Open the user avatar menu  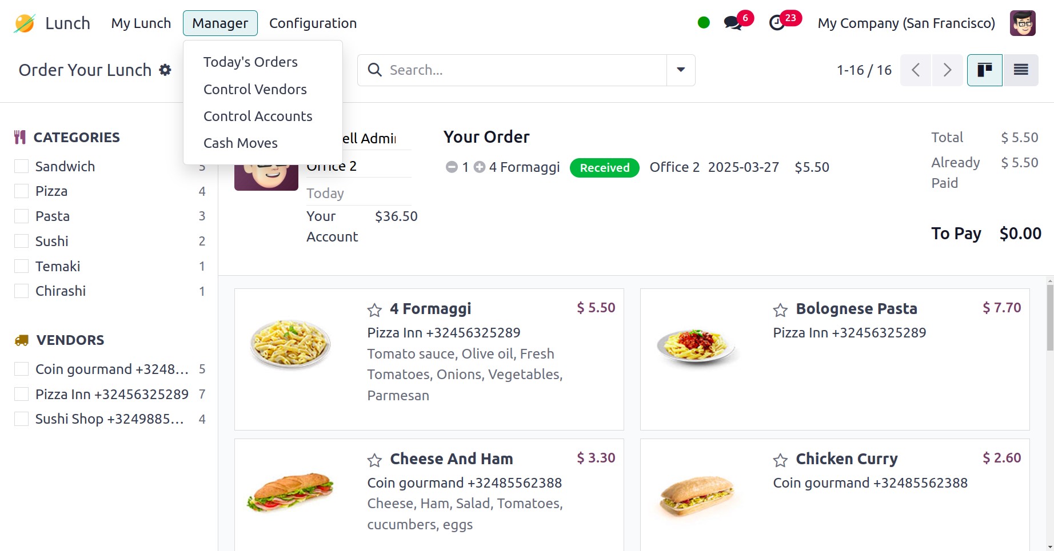point(1022,23)
